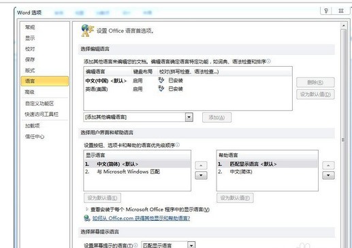Click the info icon after editing language description

click(269, 61)
